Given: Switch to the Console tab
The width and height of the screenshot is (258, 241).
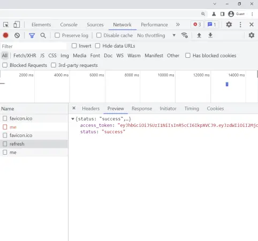Looking at the screenshot, I should 69,25.
